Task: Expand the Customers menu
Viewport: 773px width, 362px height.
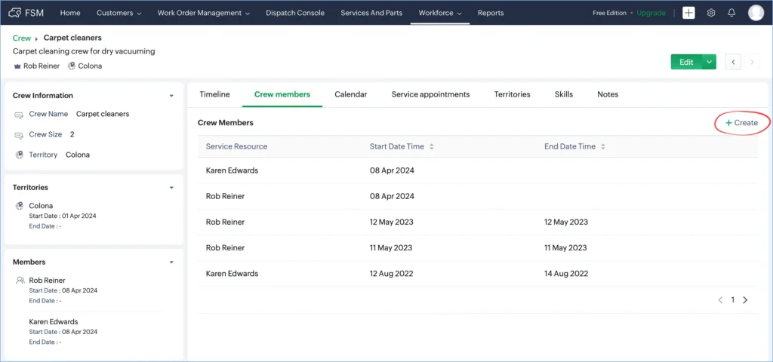Action: [x=119, y=13]
